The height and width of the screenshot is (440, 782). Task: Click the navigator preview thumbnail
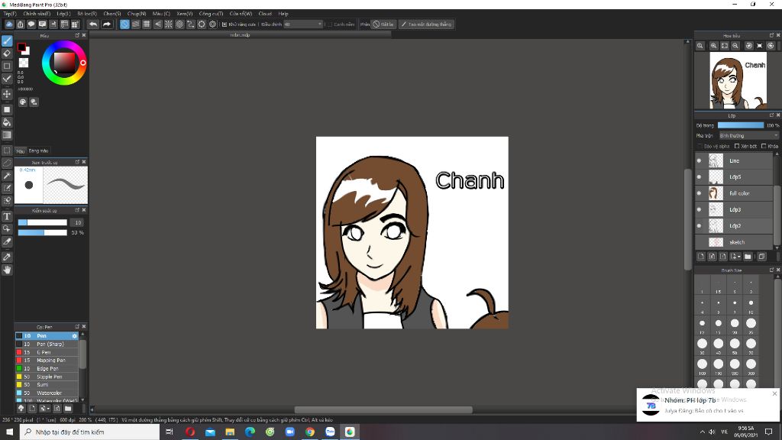(738, 80)
